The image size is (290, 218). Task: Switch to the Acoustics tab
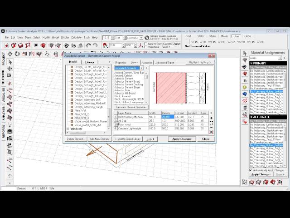coord(147,63)
